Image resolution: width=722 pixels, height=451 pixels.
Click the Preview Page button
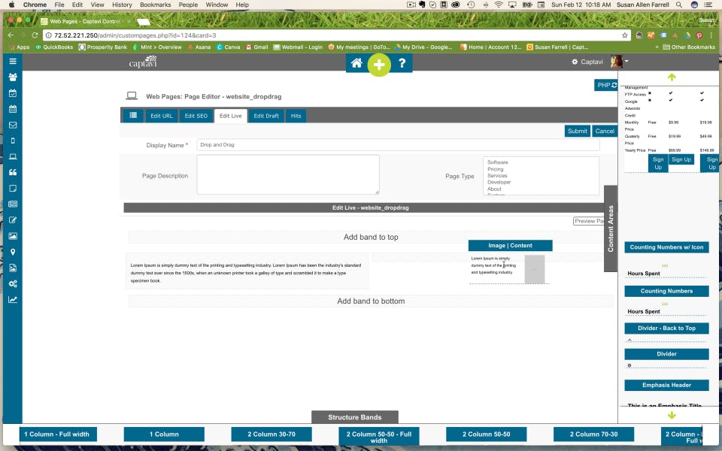[x=588, y=221]
